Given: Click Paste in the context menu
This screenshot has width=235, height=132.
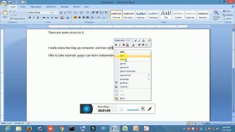Looking at the screenshot, I should [133, 98].
